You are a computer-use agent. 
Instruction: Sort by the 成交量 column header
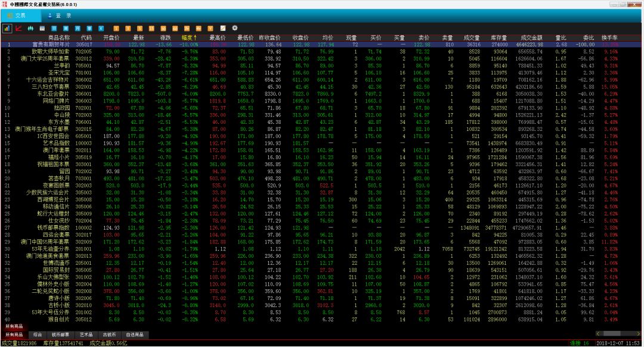(x=472, y=37)
